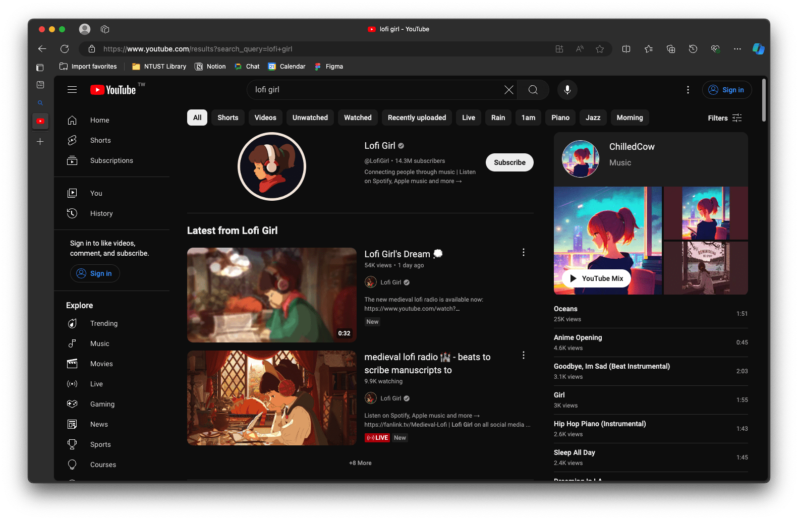Click the browser address bar URL

(198, 49)
